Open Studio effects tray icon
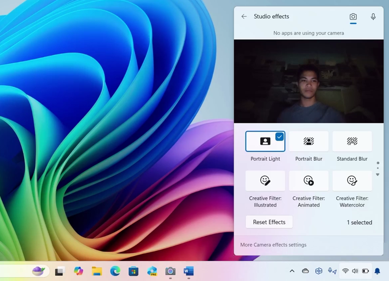 319,271
